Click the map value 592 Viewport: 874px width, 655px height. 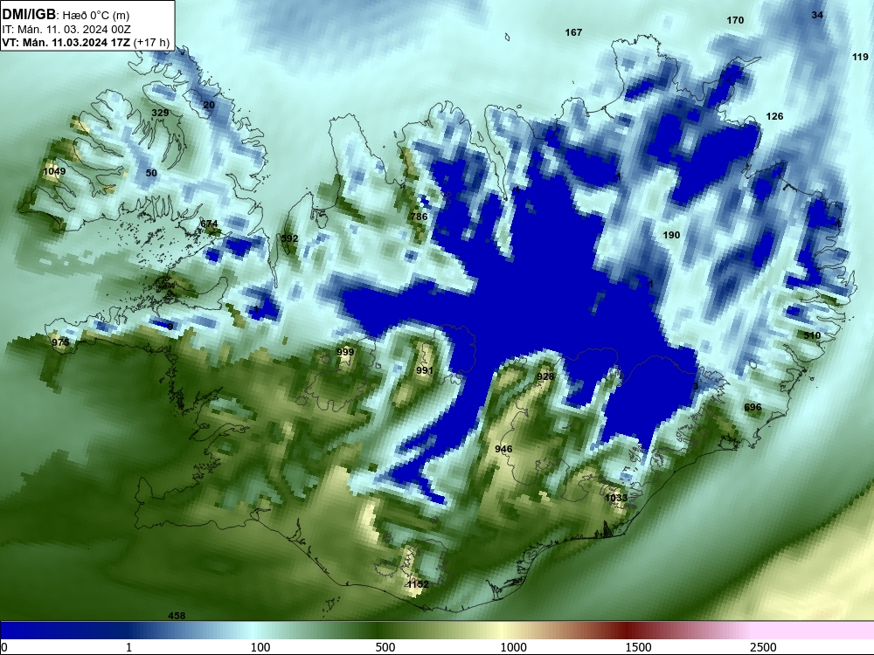pos(289,238)
